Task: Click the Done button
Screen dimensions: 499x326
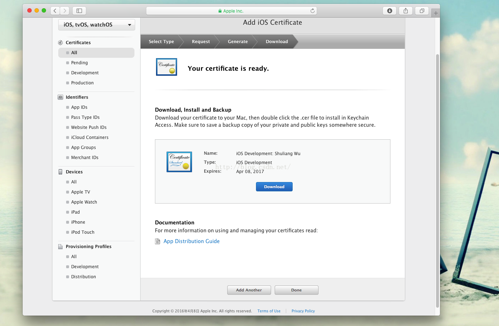Action: [297, 290]
